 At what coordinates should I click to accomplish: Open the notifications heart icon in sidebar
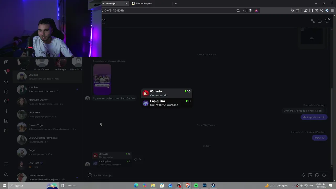click(x=6, y=101)
